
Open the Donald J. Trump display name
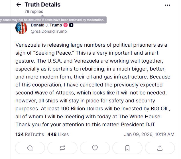pos(46,25)
